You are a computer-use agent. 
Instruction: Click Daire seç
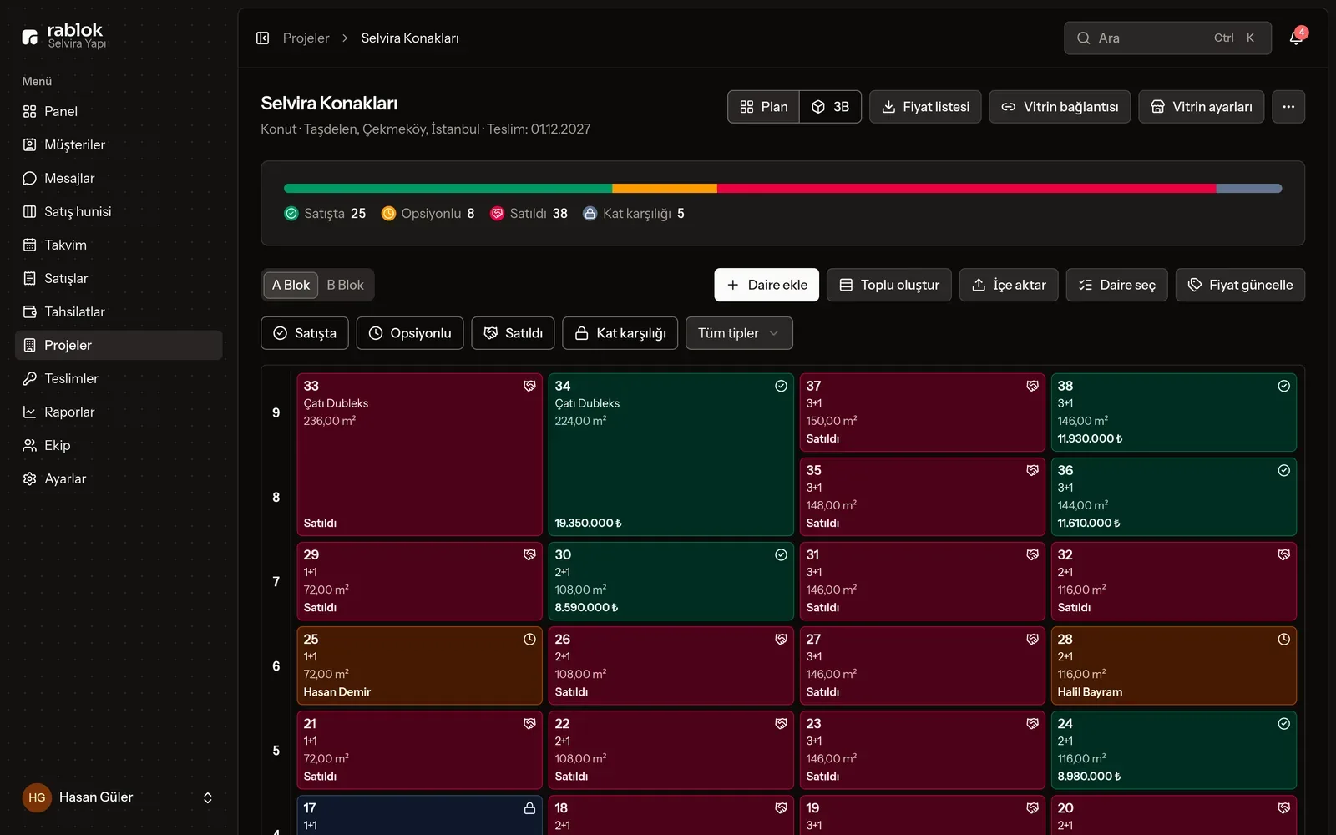[x=1116, y=285]
